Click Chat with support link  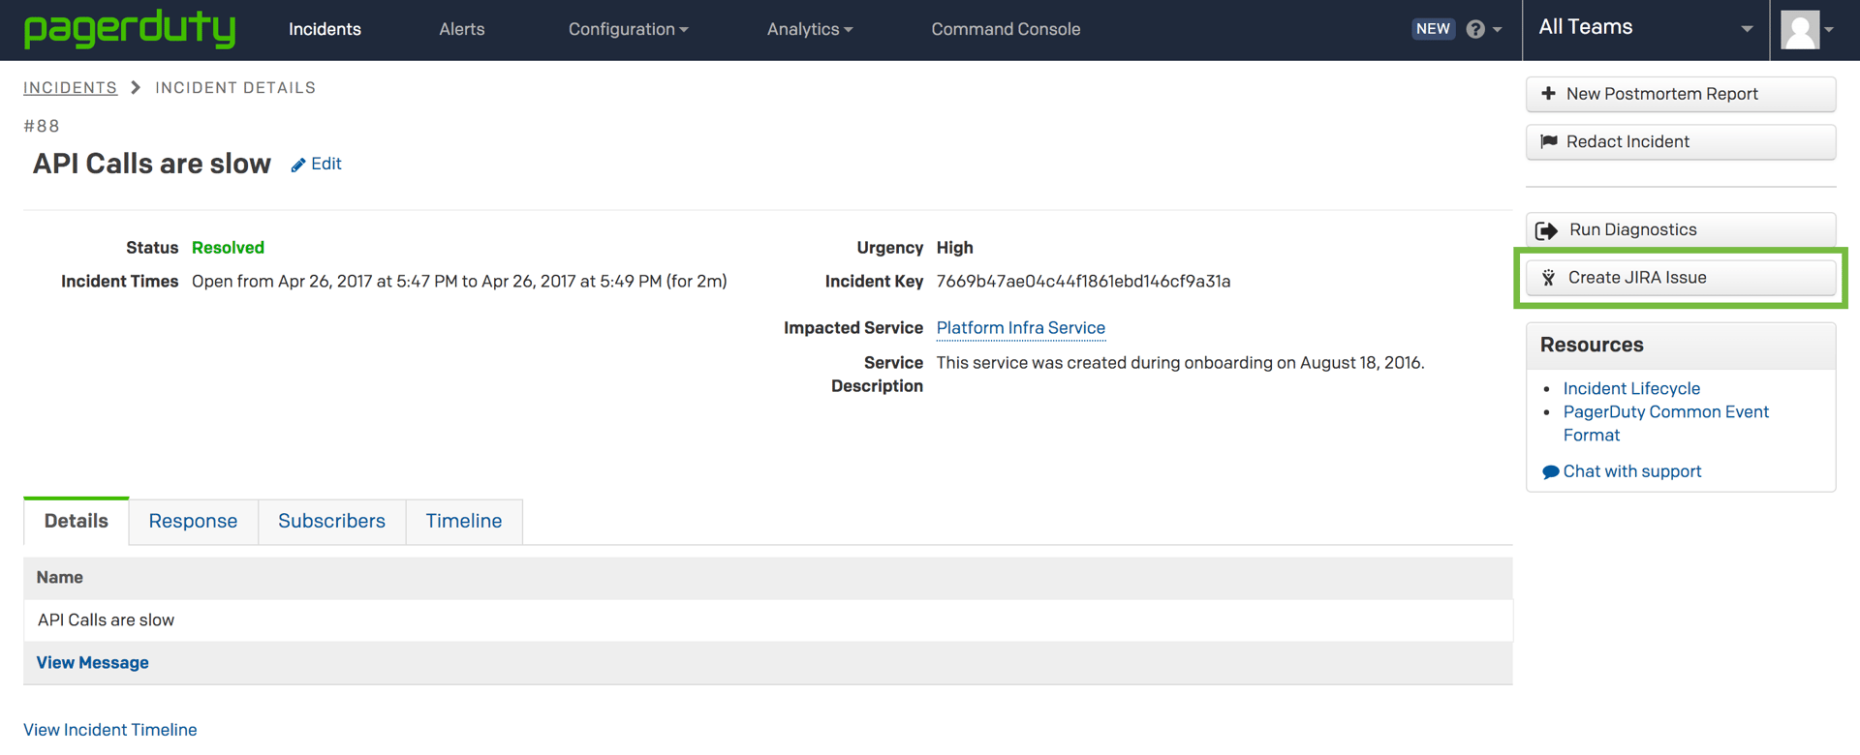click(x=1632, y=471)
